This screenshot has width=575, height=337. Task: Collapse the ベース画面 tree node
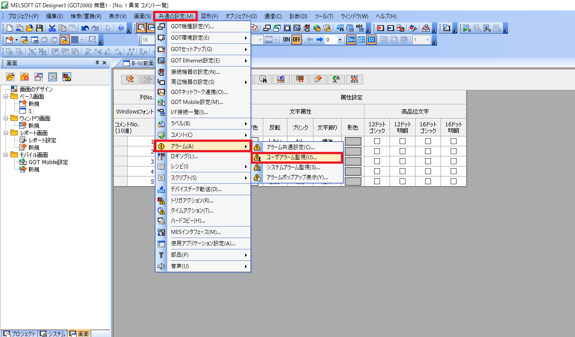[x=5, y=97]
